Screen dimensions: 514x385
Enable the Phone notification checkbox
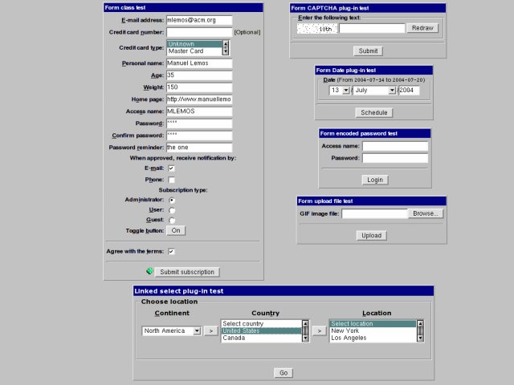[x=171, y=180]
